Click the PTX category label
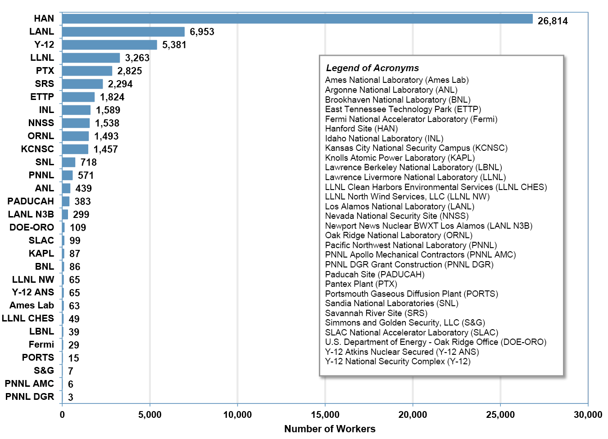 click(x=45, y=71)
